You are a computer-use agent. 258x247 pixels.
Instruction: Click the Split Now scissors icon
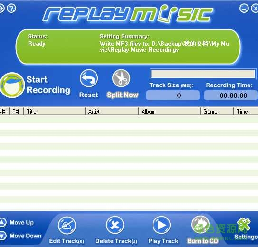[121, 78]
